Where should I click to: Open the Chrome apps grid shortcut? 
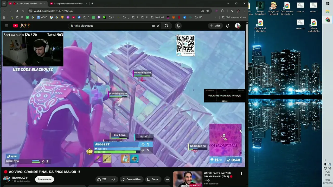[x=4, y=17]
